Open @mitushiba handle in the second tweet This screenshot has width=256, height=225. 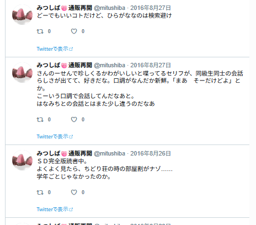tap(109, 65)
